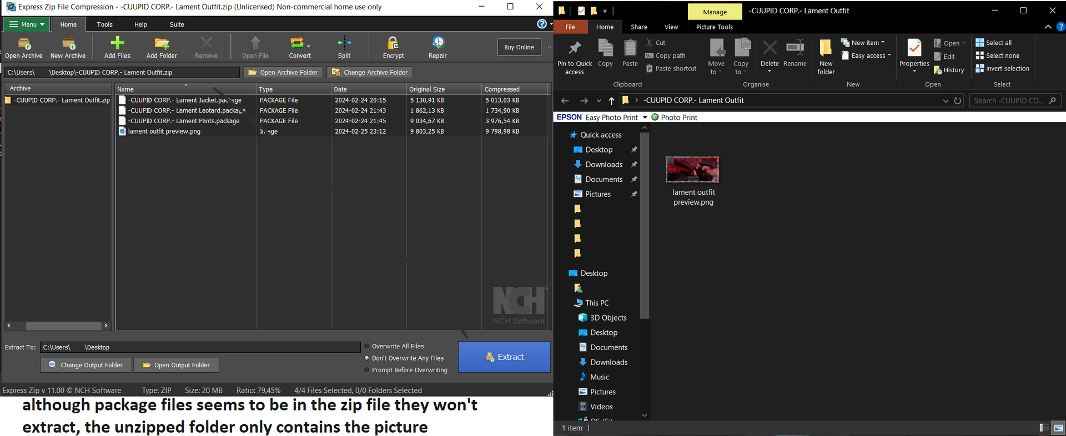Open the New item dropdown
Viewport: 1066px width, 436px height.
point(863,43)
